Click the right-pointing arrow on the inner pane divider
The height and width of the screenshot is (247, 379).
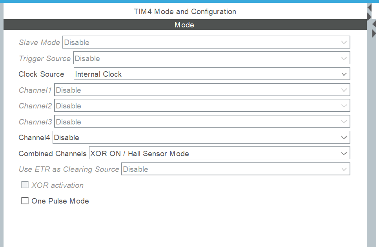click(x=369, y=17)
